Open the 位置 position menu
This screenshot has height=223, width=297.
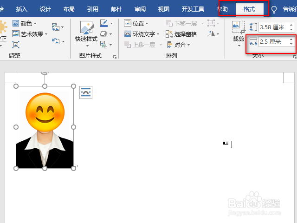click(136, 23)
